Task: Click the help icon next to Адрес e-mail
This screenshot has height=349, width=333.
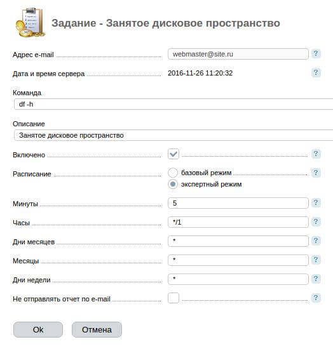Action: click(x=316, y=54)
